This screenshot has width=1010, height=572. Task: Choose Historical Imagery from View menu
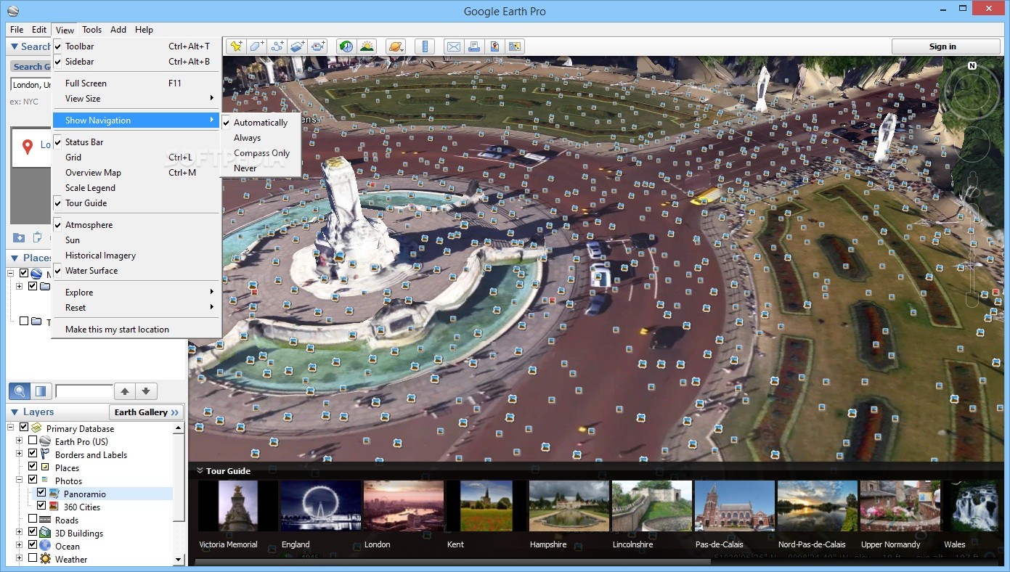[x=137, y=256]
